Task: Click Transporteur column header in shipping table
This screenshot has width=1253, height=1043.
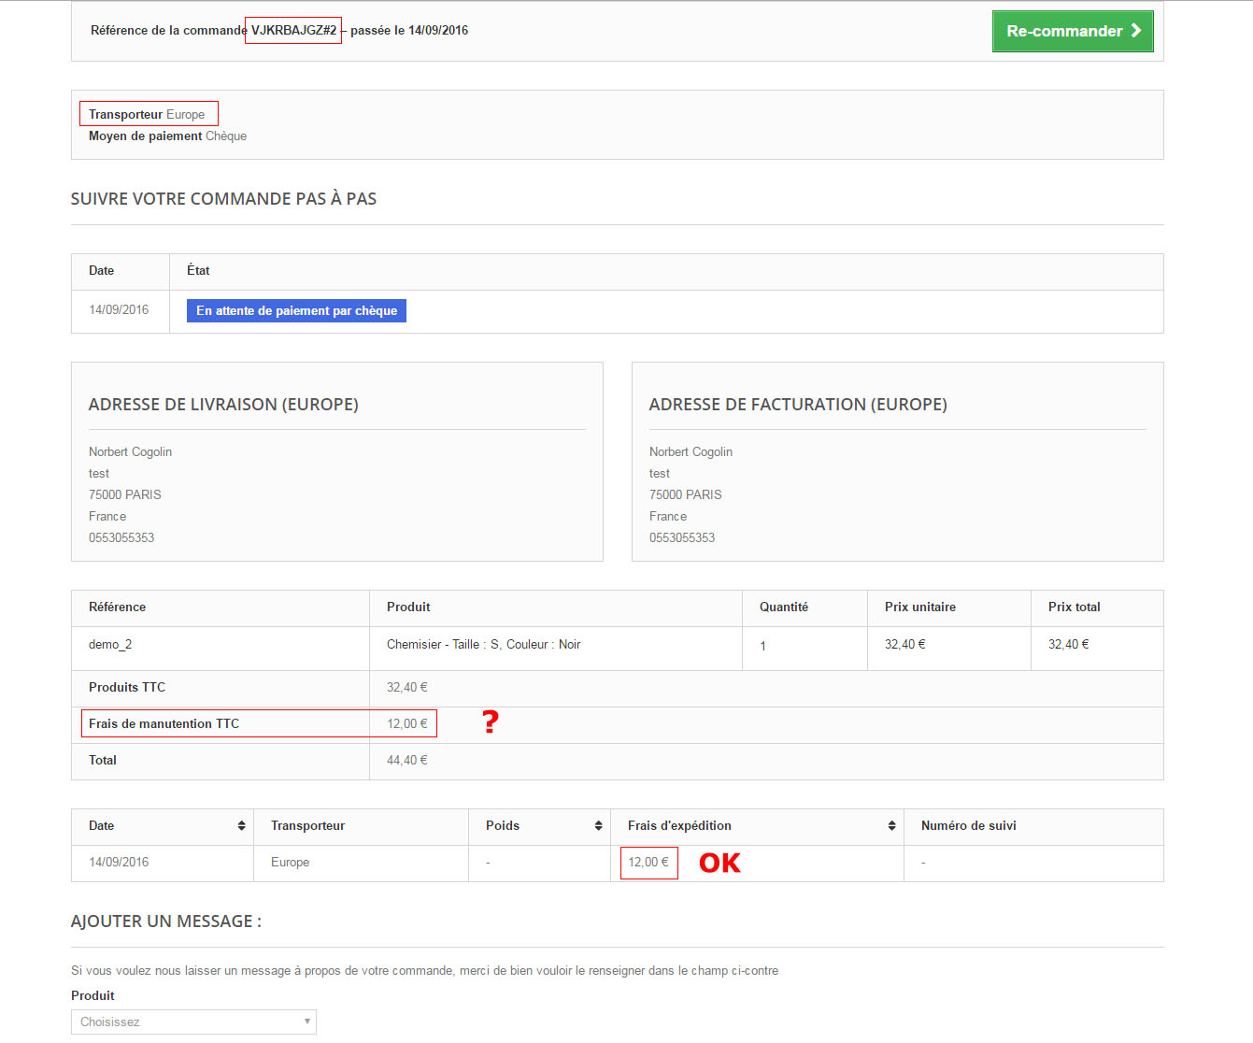Action: click(307, 825)
